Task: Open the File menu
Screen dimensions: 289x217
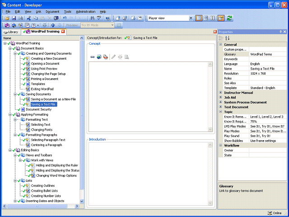Action: click(8, 11)
